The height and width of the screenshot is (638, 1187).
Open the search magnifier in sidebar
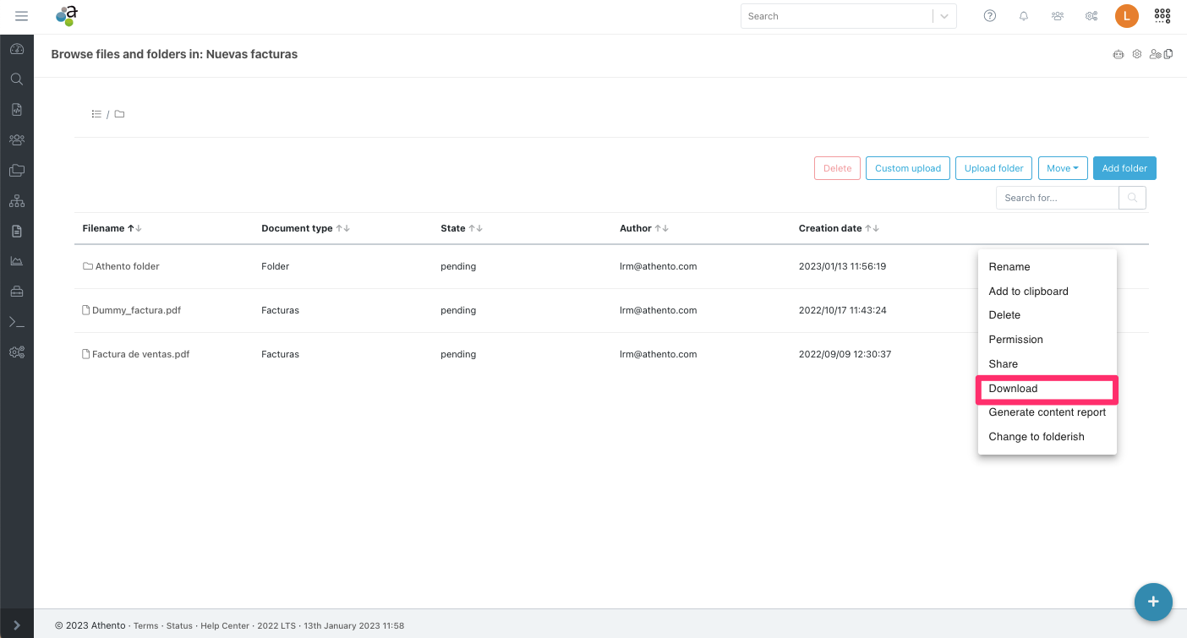pos(17,79)
